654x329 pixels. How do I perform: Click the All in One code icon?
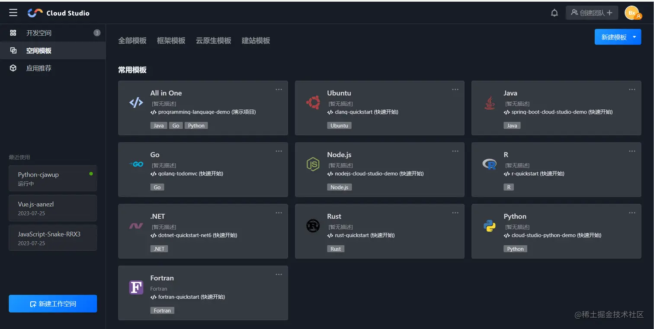tap(136, 102)
